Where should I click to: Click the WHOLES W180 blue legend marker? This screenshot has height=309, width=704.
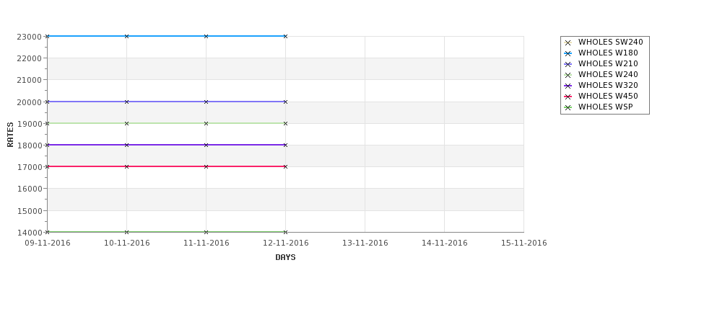click(x=568, y=54)
